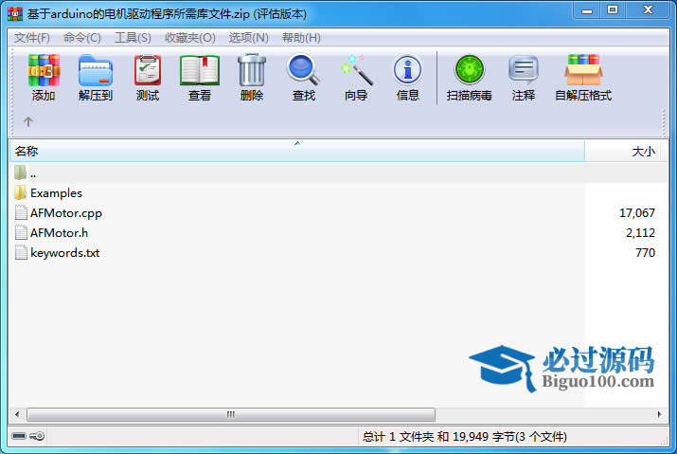This screenshot has width=677, height=454.
Task: Click the 自解压格式 (SFX) icon
Action: [x=583, y=70]
